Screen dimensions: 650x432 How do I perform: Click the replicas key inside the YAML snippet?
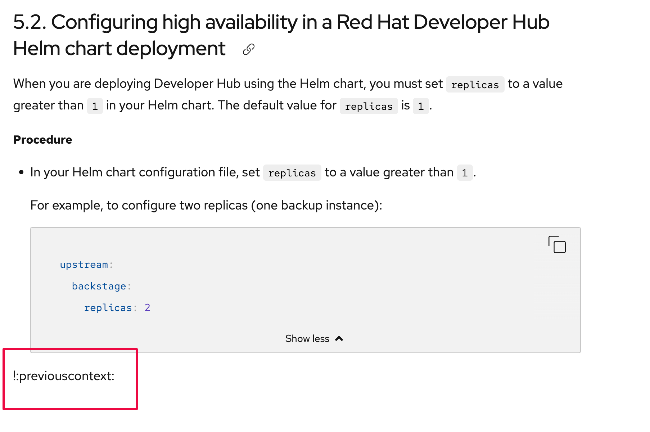[x=108, y=308]
